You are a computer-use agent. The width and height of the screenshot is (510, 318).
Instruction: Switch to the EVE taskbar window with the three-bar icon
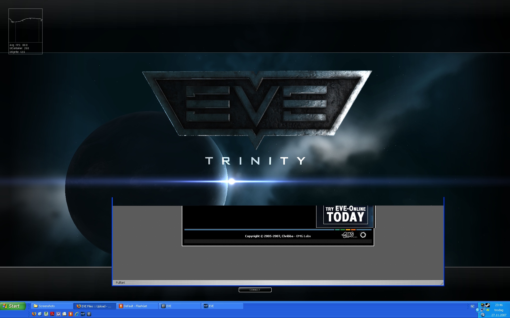tap(180, 306)
